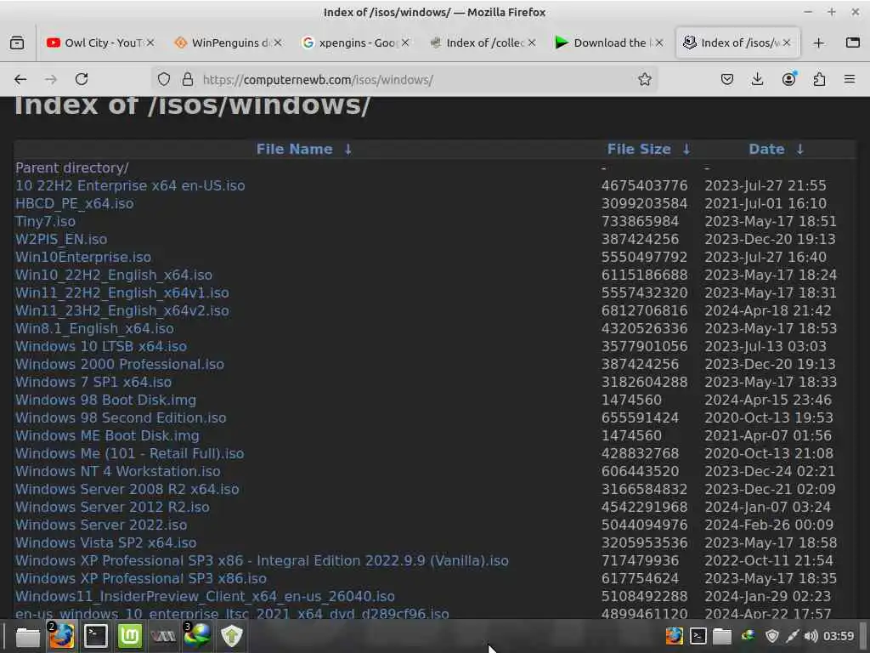Open Win11_23H2_English_x64v2.iso

point(122,310)
